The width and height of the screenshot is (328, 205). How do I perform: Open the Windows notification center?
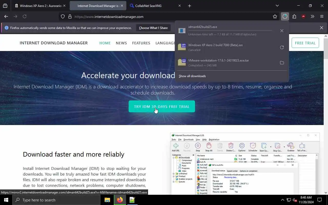pyautogui.click(x=320, y=200)
